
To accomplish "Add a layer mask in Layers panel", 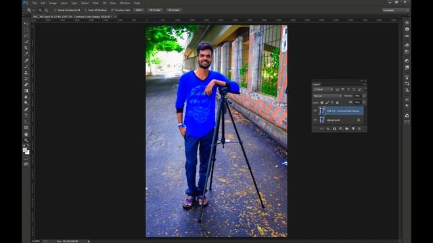I will pos(334,129).
